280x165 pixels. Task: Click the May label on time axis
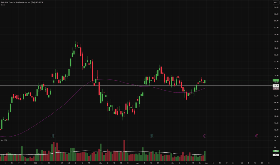point(173,163)
